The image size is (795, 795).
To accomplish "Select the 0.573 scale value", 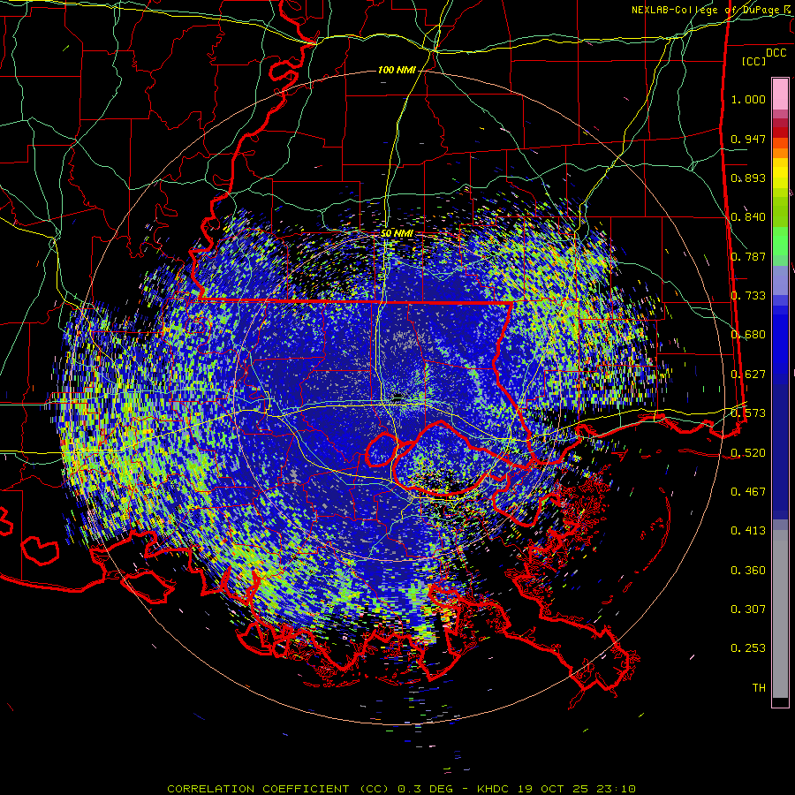I will tap(748, 413).
